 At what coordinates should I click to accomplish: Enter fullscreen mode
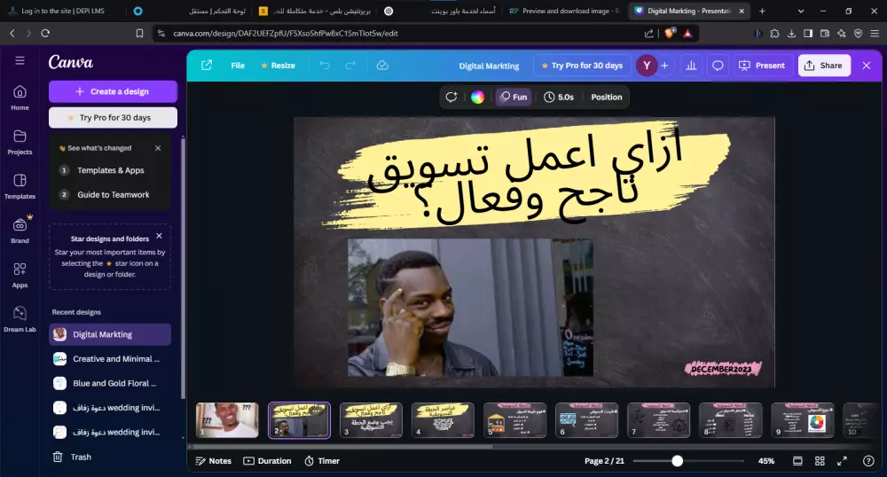(842, 461)
